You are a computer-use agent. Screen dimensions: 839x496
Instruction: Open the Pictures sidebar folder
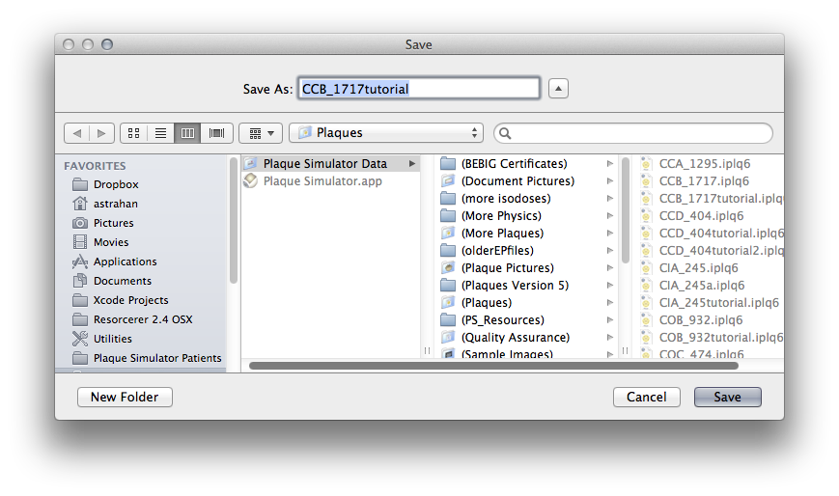(x=113, y=223)
